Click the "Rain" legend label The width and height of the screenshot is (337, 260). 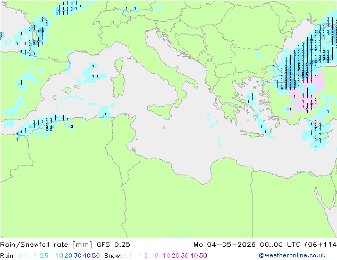(x=7, y=256)
